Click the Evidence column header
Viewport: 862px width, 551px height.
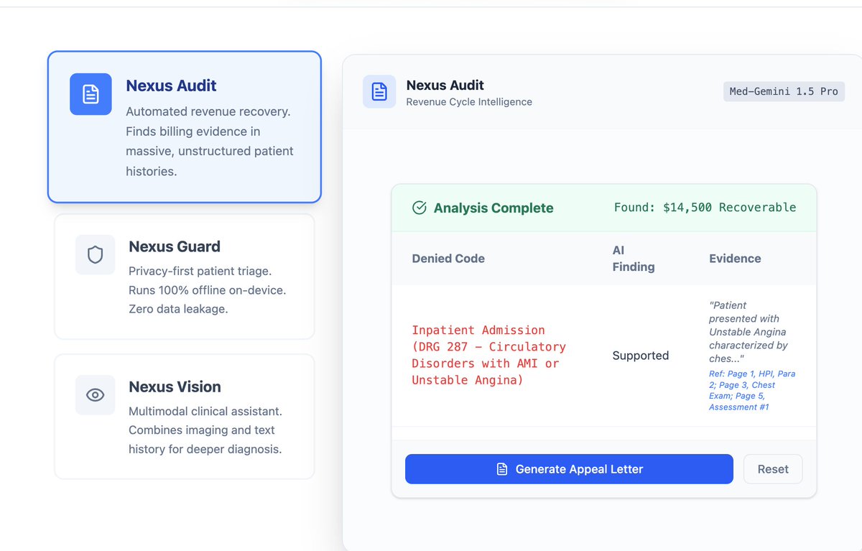[735, 259]
